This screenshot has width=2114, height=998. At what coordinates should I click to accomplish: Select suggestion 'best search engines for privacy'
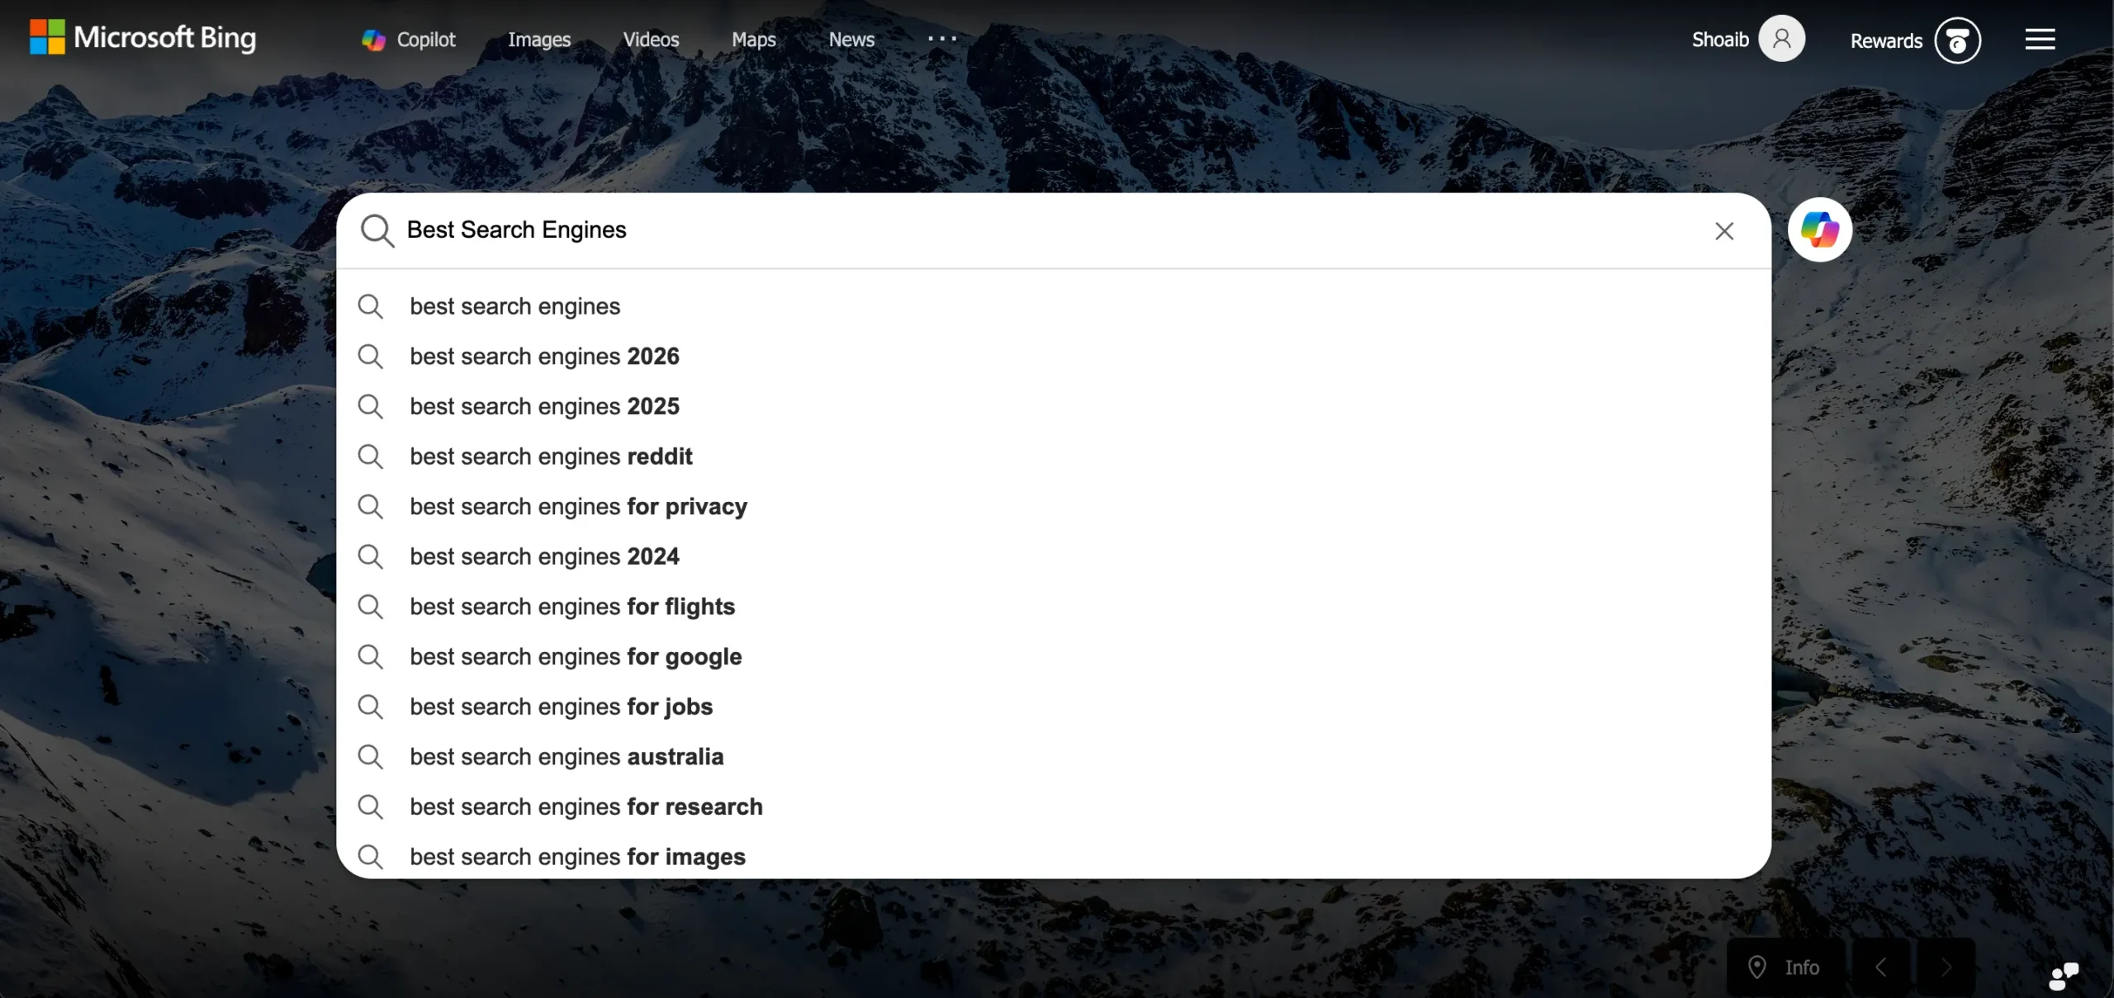pos(578,506)
